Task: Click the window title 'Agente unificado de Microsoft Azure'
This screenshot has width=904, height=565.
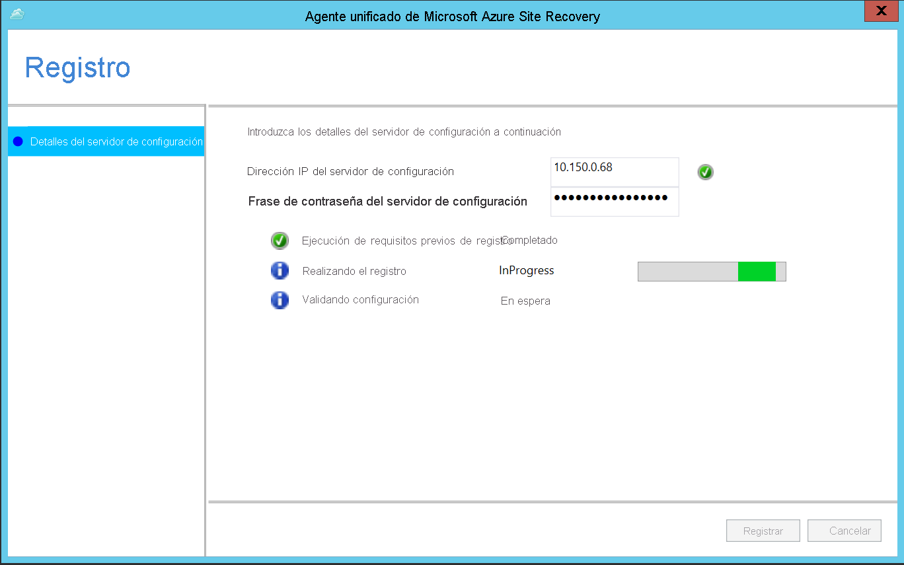Action: (453, 17)
